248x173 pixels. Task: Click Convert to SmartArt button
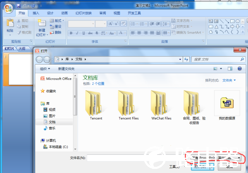188,32
